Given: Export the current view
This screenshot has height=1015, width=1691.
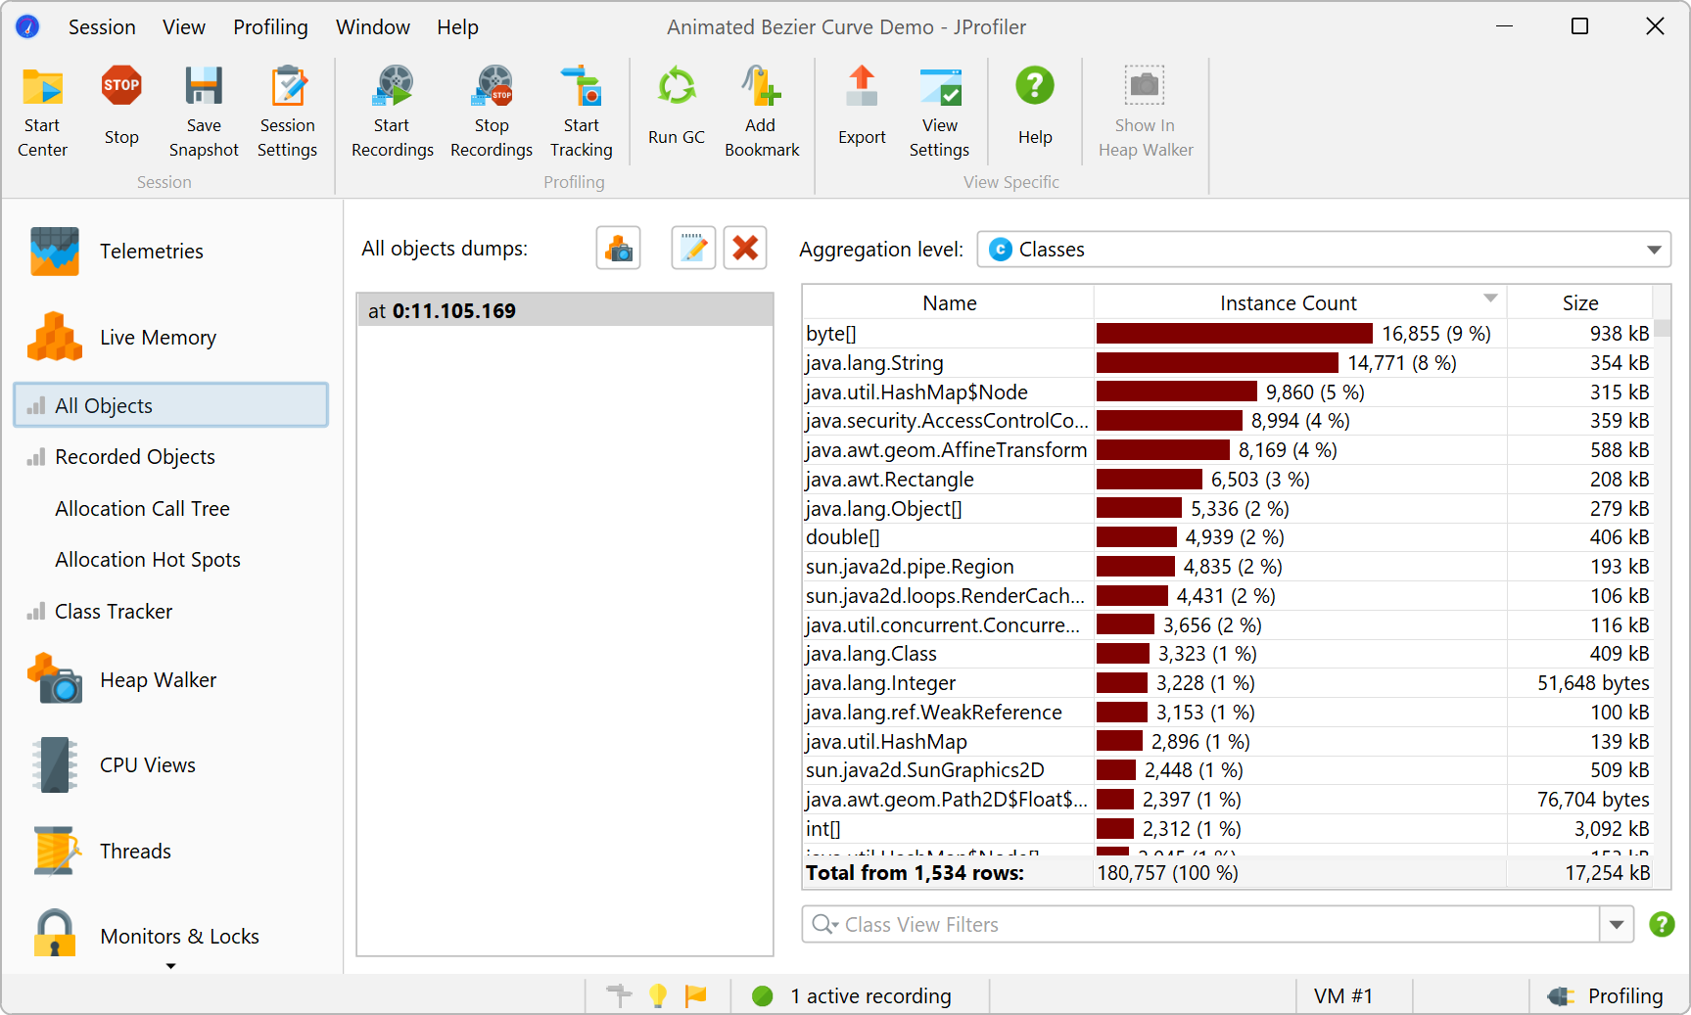Looking at the screenshot, I should pos(862,105).
